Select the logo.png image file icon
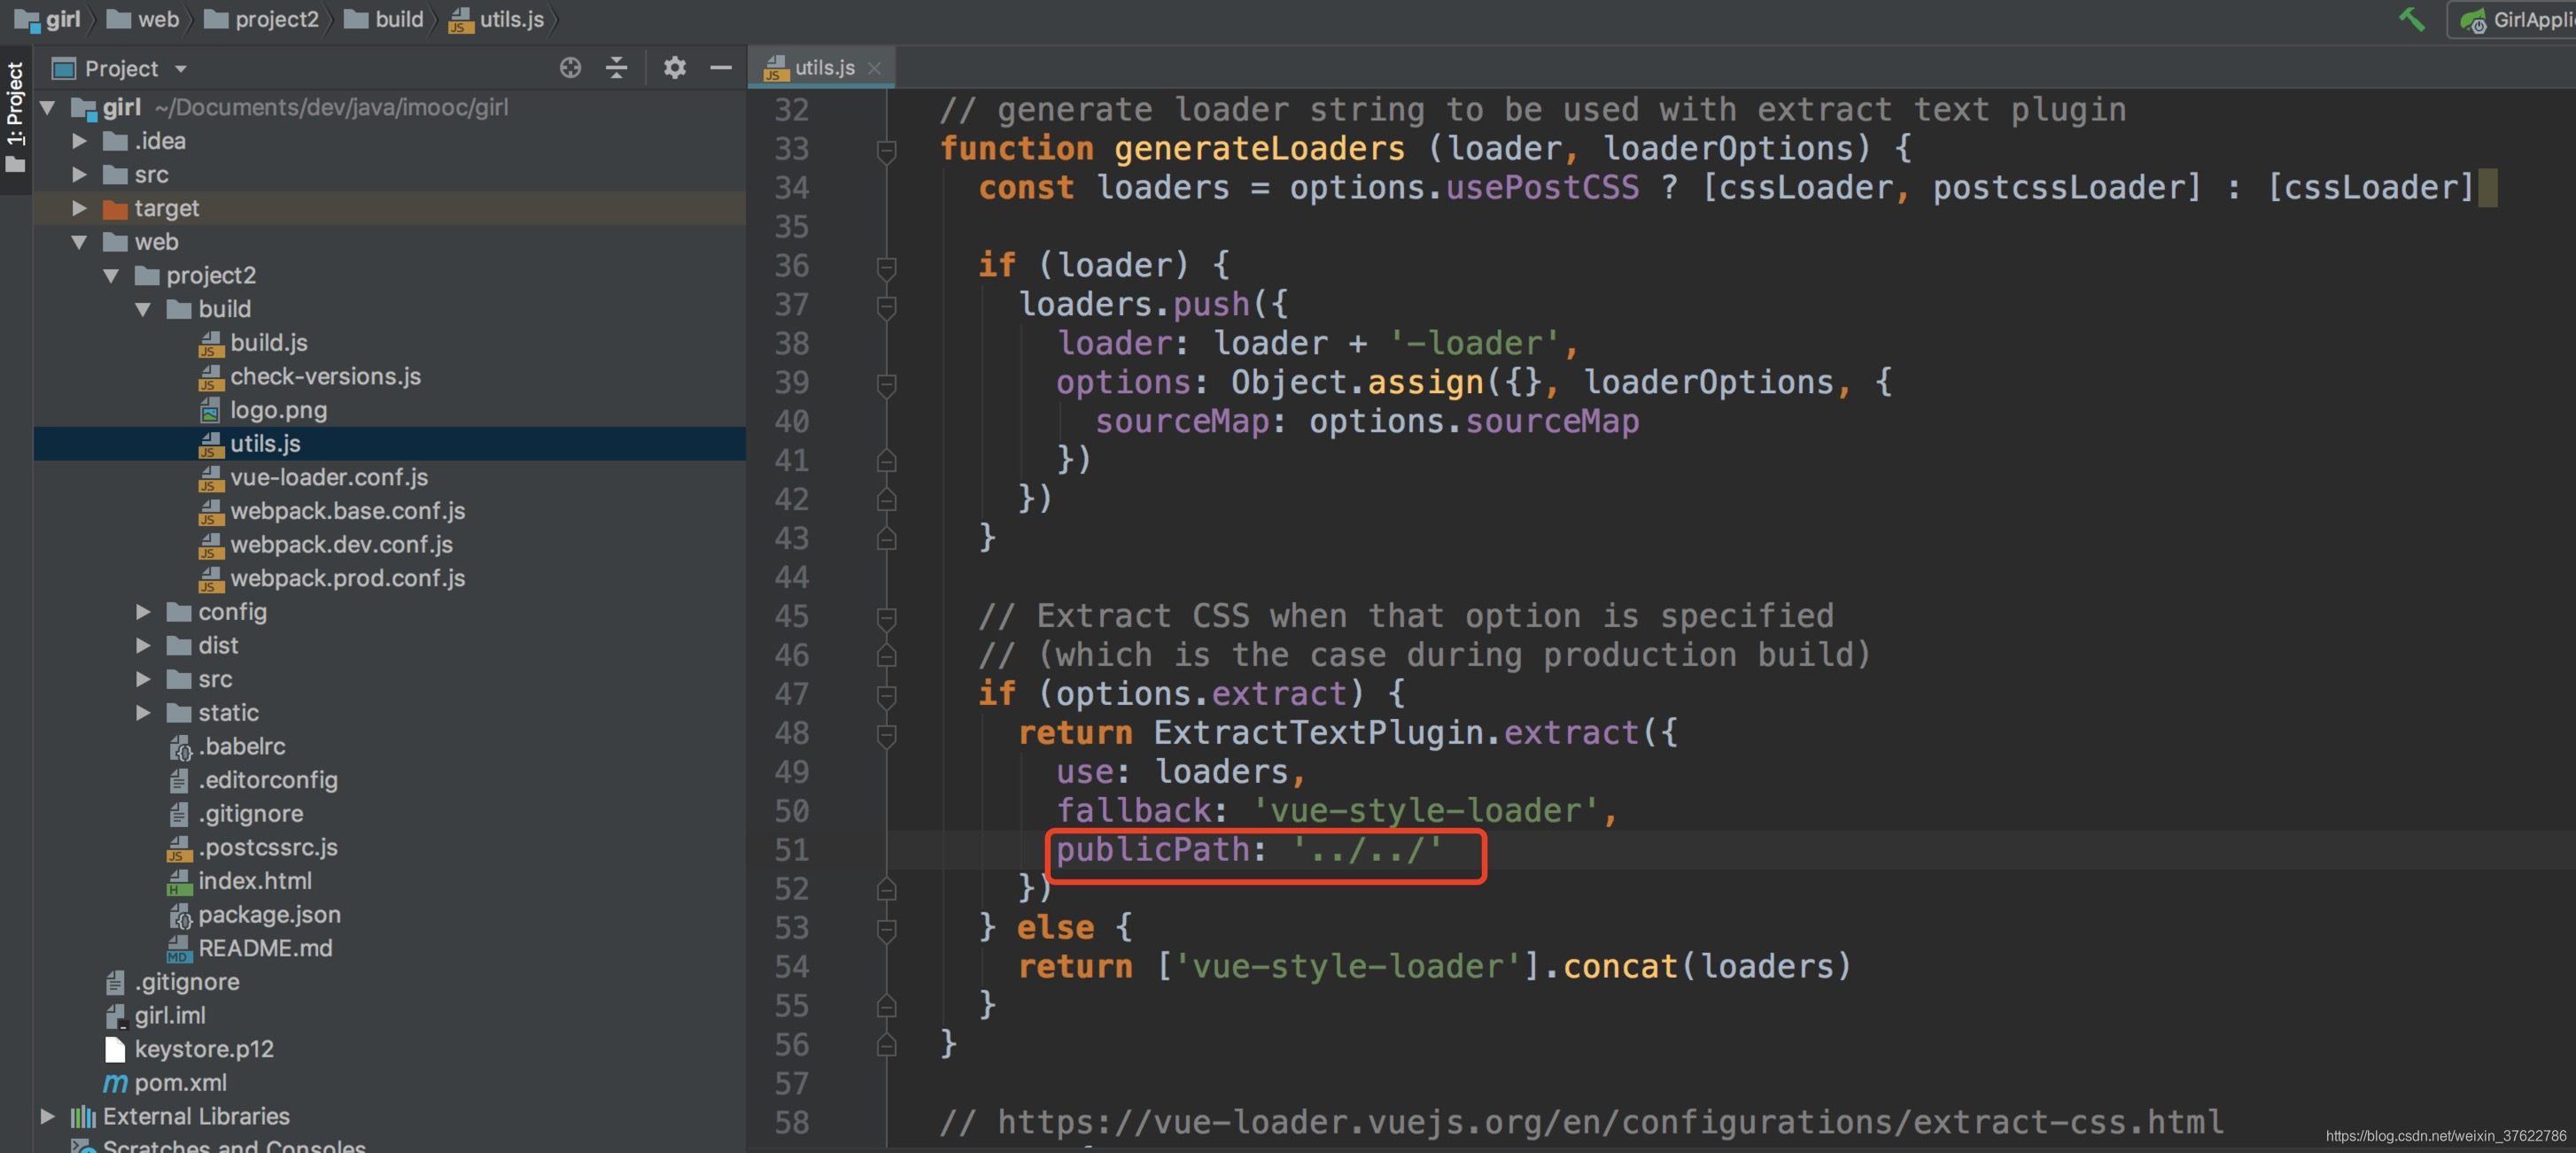Image resolution: width=2576 pixels, height=1153 pixels. coord(210,410)
